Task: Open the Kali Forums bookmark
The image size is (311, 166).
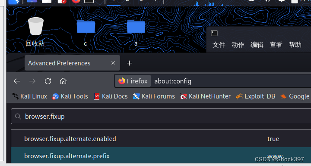Action: click(x=154, y=96)
